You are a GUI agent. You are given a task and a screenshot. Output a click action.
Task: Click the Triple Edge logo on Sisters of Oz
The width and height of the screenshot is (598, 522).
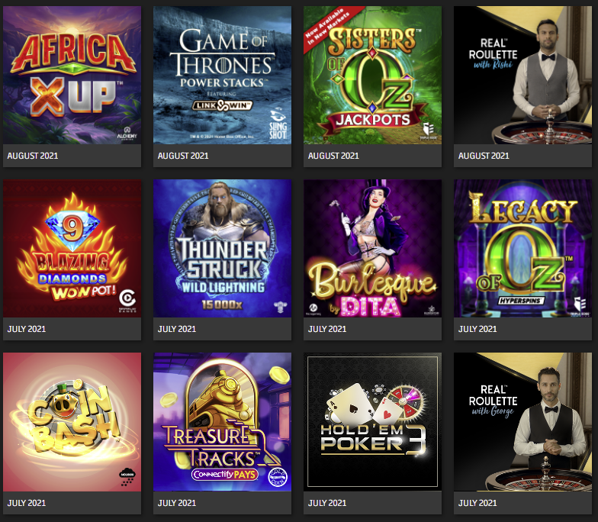(x=429, y=131)
